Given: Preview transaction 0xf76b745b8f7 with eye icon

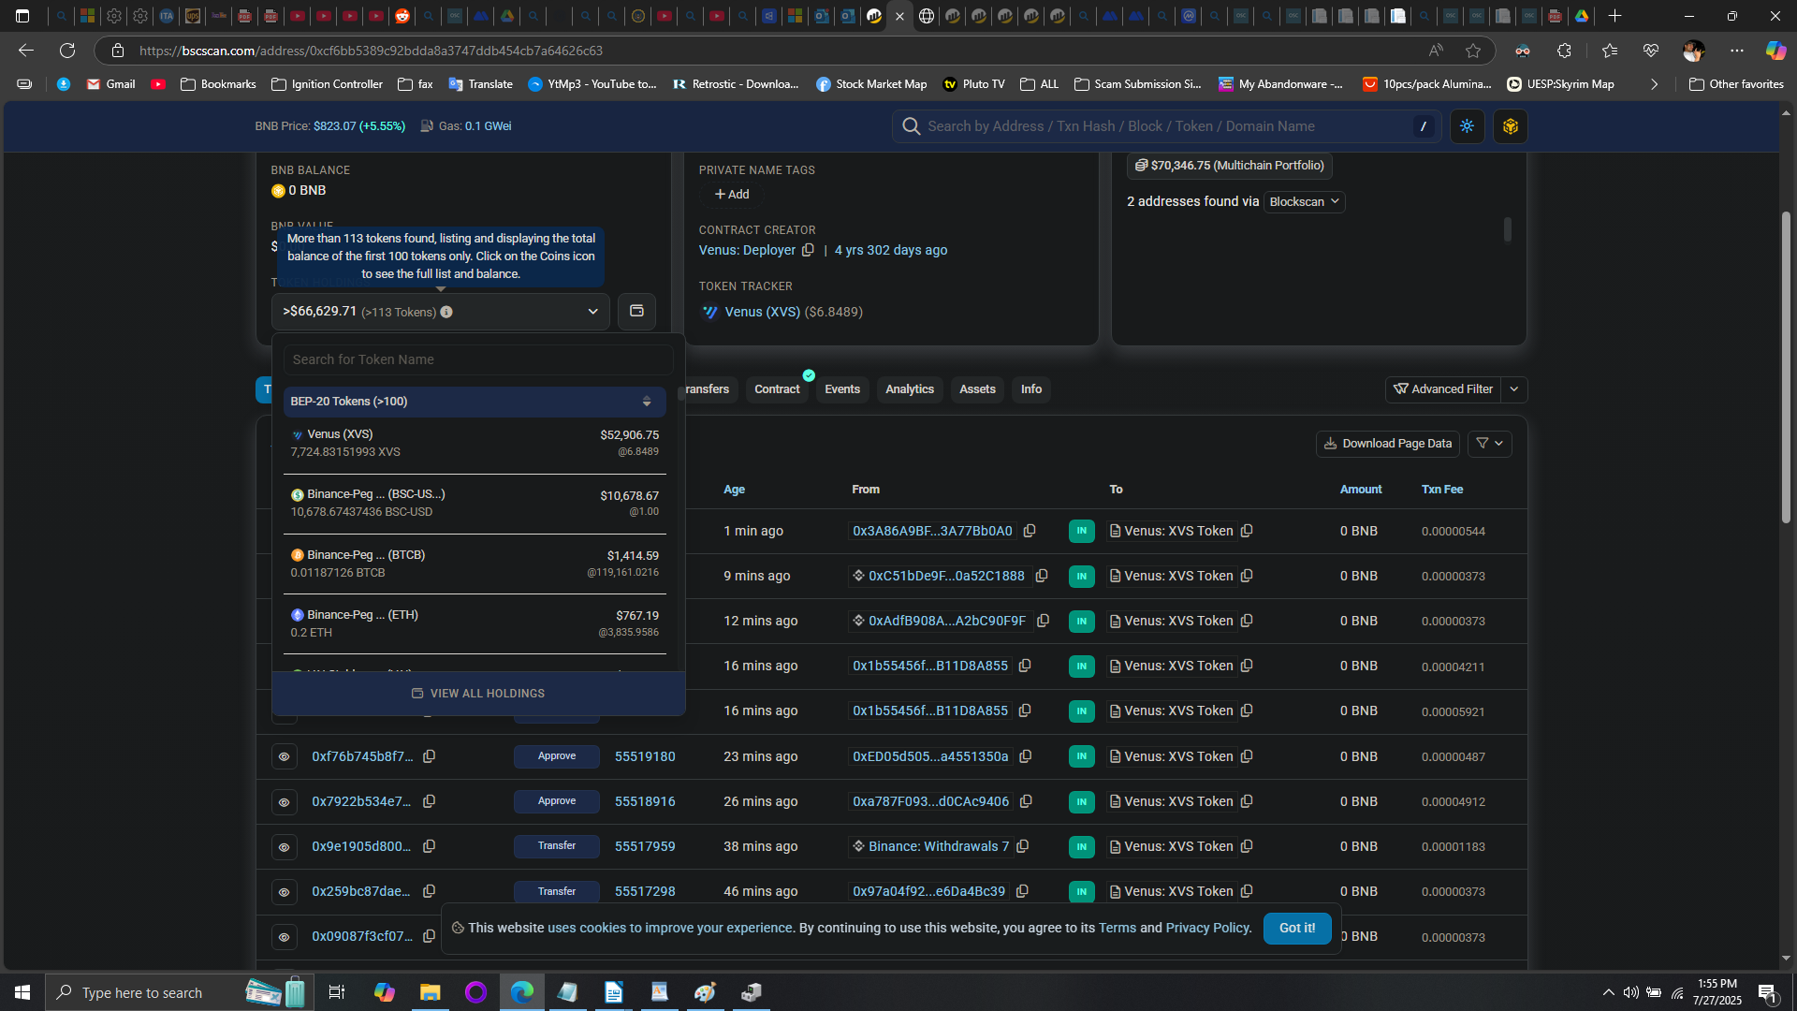Looking at the screenshot, I should coord(284,756).
